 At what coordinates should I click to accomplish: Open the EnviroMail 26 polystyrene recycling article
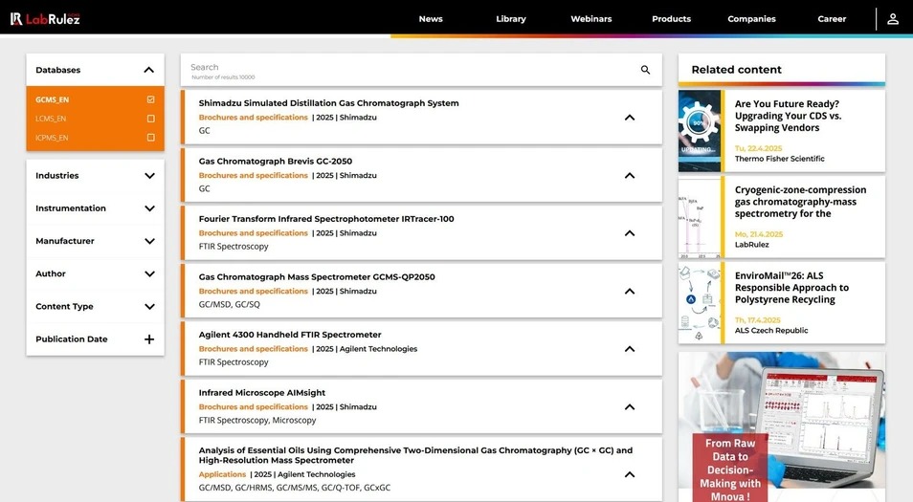[x=791, y=288]
